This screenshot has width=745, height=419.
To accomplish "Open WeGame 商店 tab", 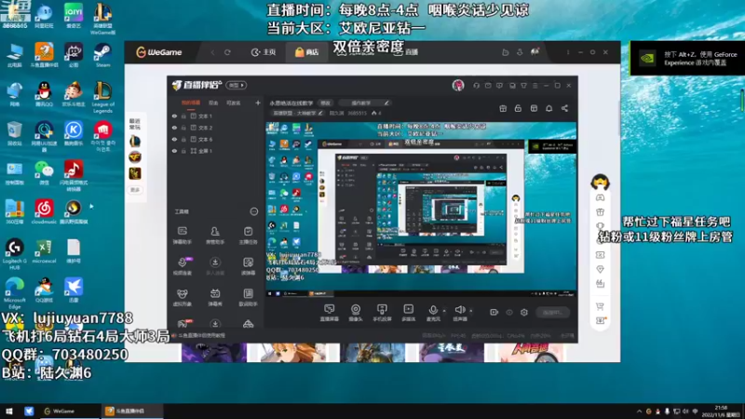I will tap(306, 52).
